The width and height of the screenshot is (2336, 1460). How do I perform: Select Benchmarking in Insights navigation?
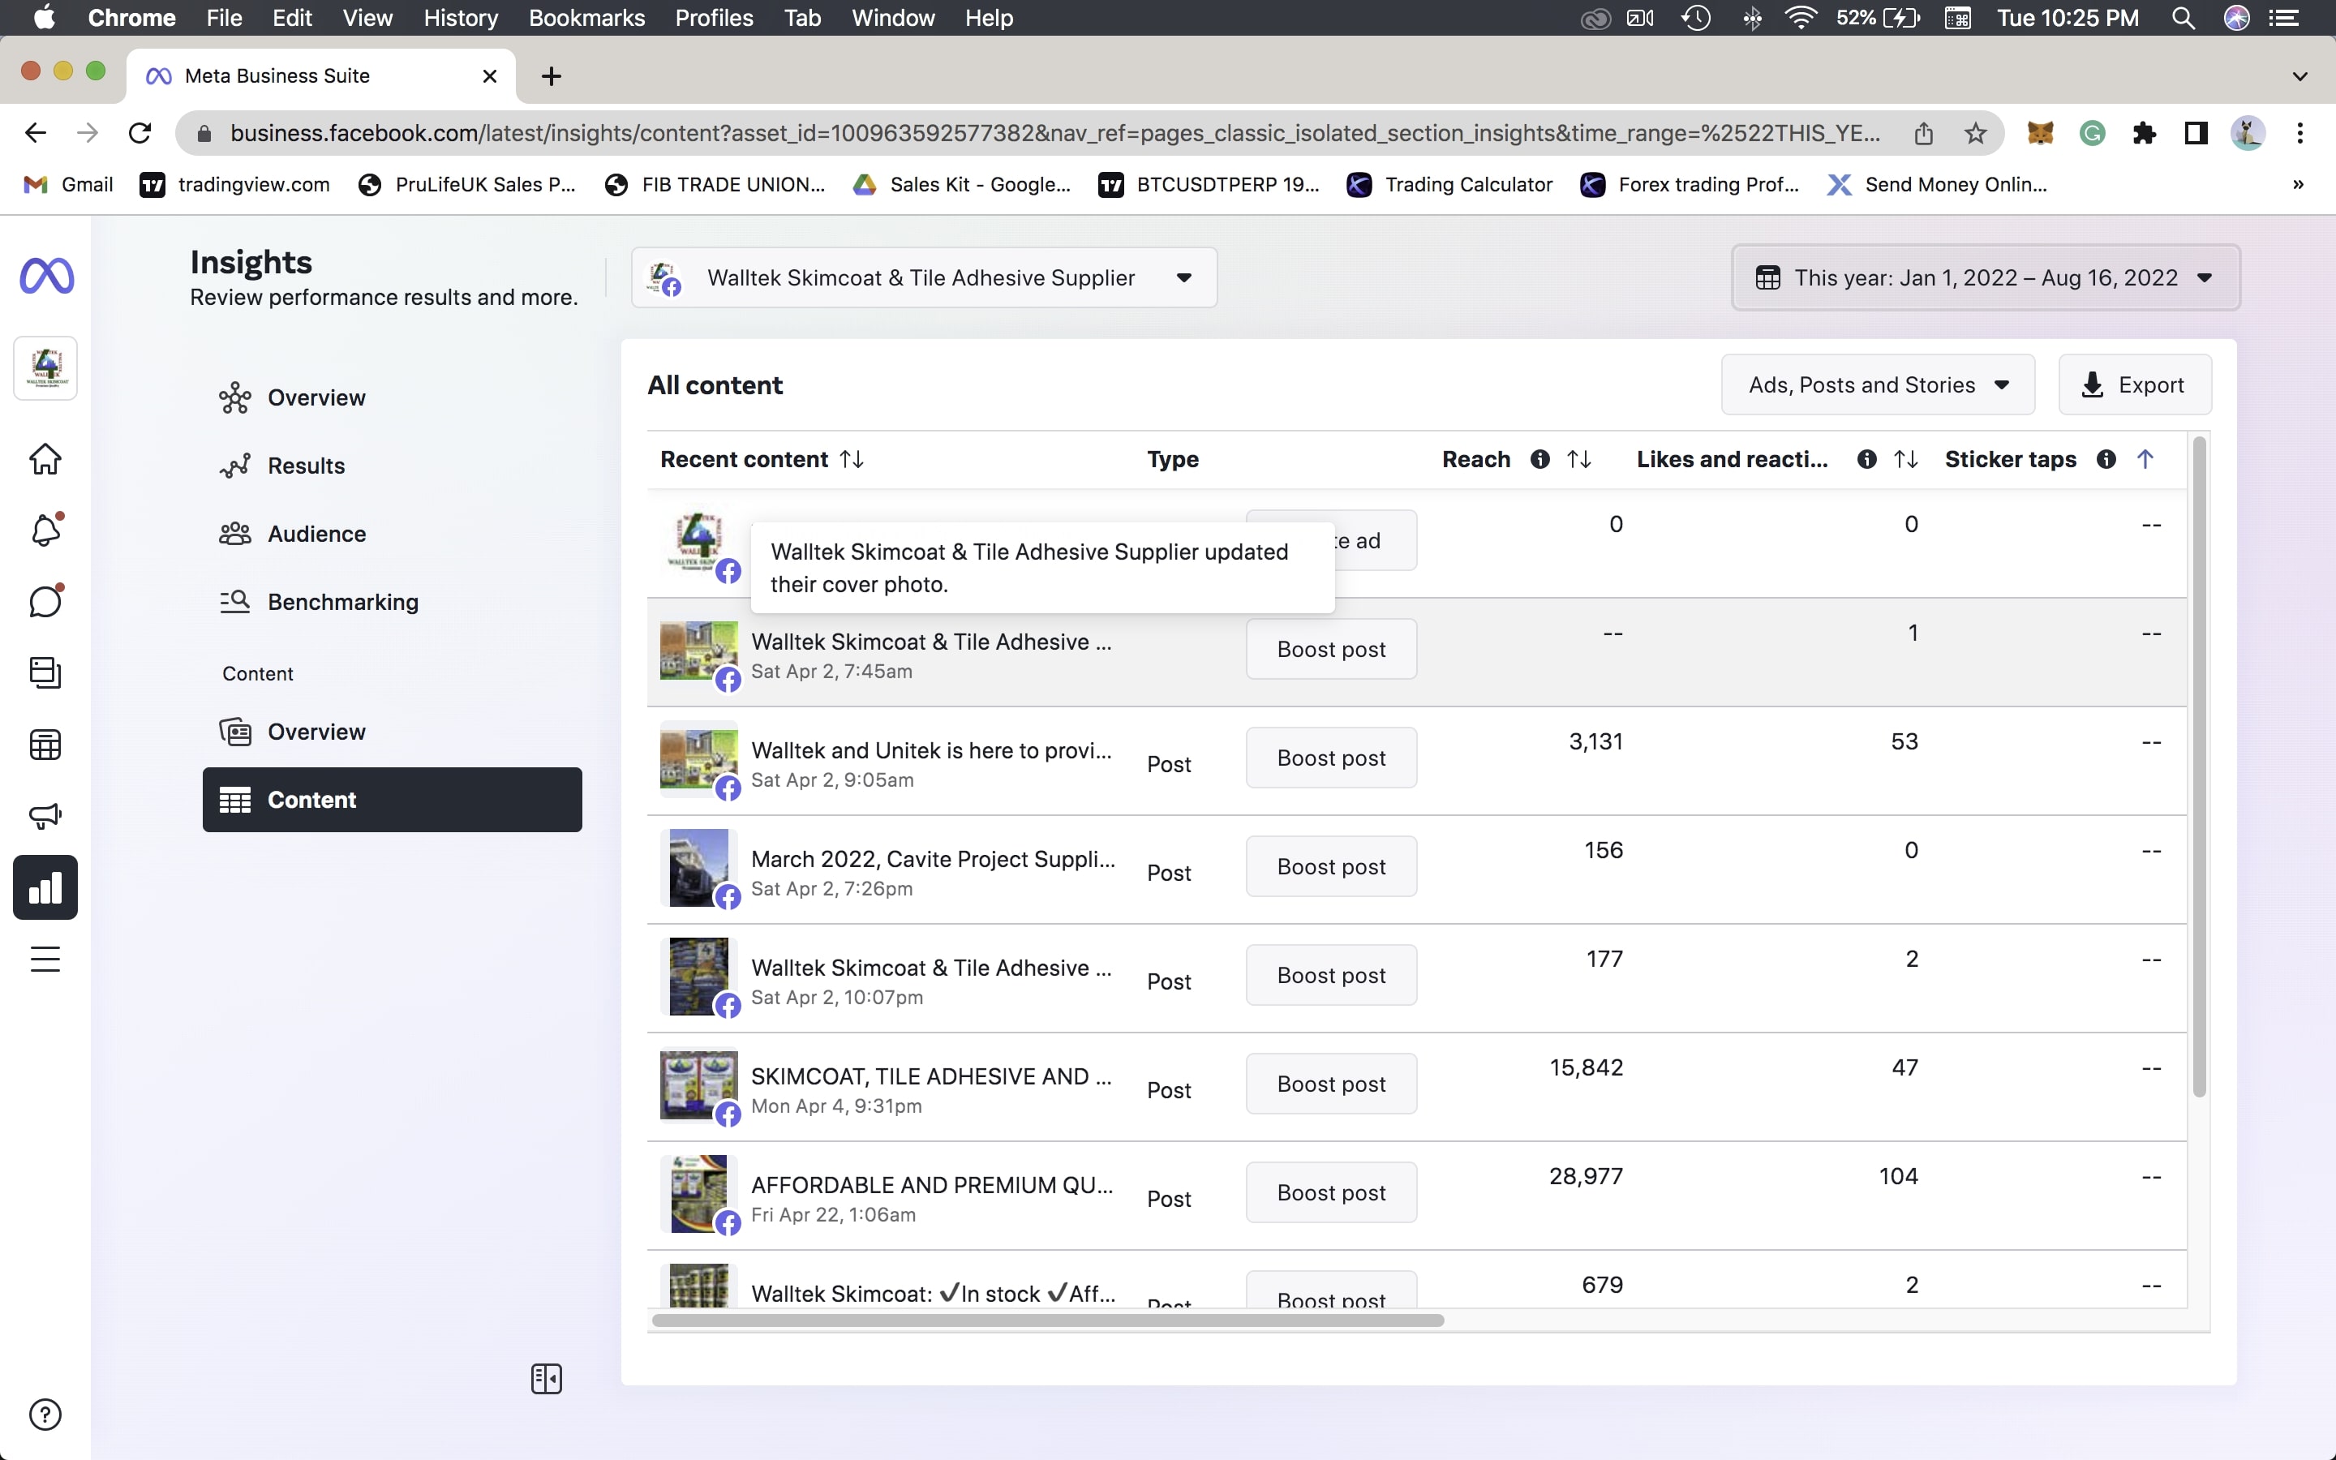coord(342,602)
